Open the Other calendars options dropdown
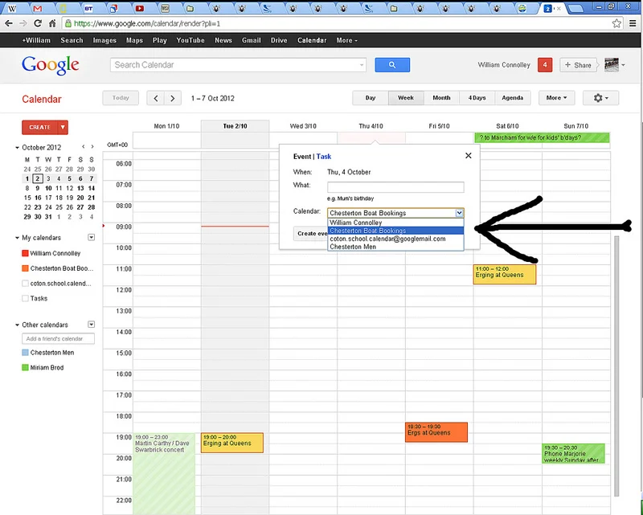The height and width of the screenshot is (515, 643). pos(92,325)
